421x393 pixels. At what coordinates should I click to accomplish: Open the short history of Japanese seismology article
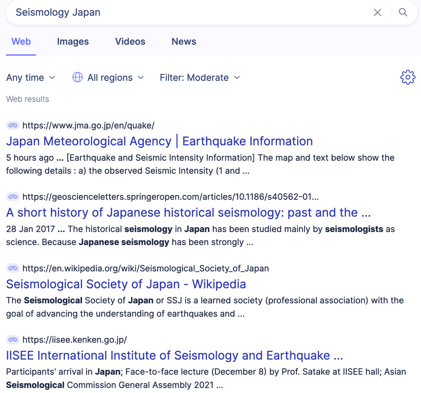tap(188, 213)
